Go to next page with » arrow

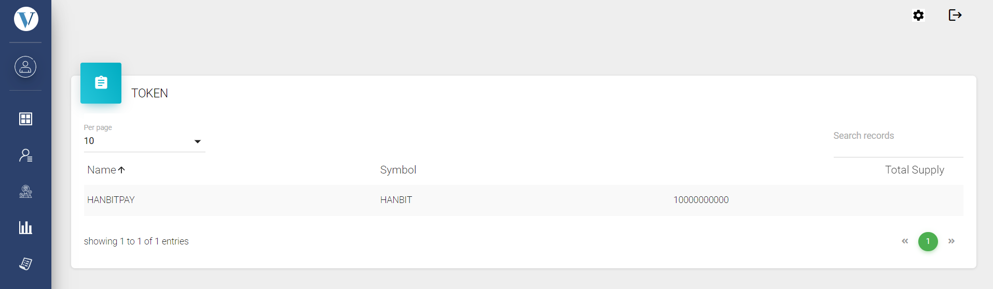(x=951, y=241)
